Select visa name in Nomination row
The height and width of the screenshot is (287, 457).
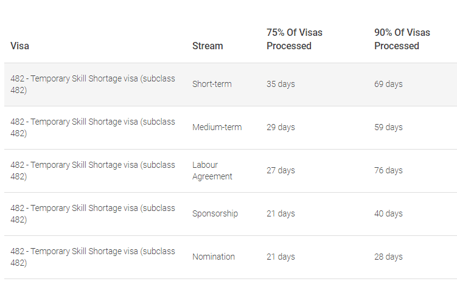pyautogui.click(x=92, y=257)
